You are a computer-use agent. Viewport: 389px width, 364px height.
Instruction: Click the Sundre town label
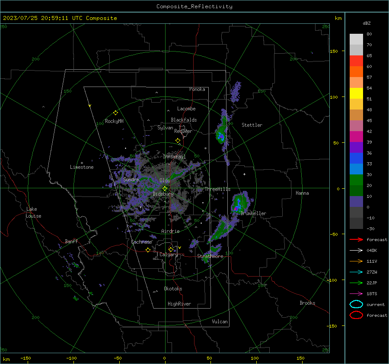(131, 180)
